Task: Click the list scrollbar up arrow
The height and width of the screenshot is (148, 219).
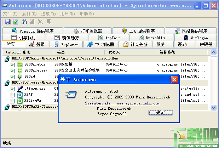Action: tap(213, 52)
